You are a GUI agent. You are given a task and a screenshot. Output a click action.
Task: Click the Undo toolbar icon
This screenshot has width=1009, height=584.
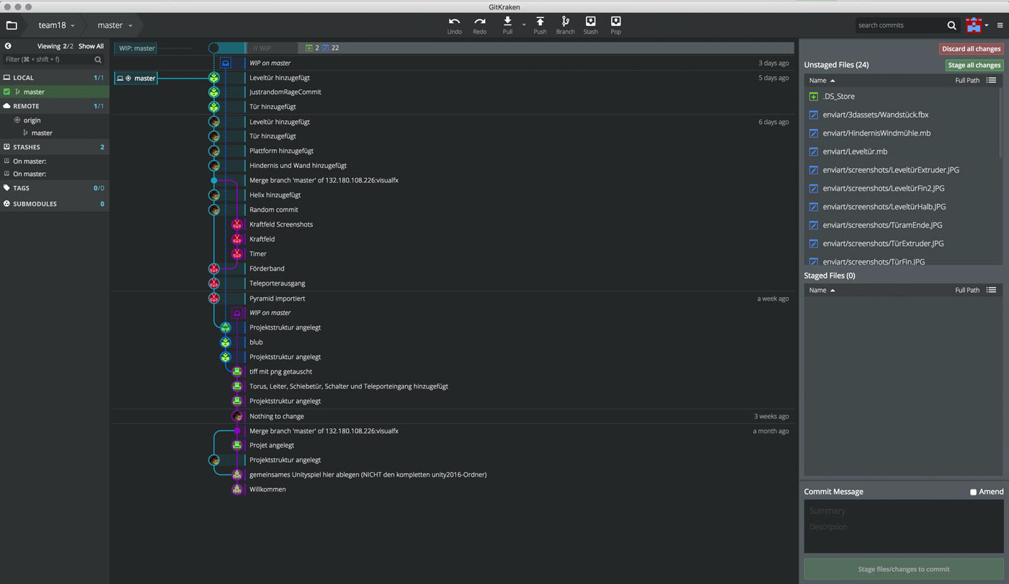pos(454,22)
